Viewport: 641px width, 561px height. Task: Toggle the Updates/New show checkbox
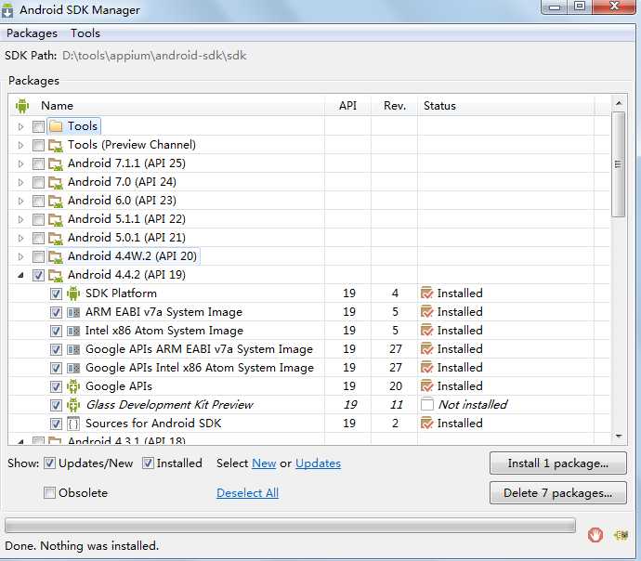pos(49,463)
